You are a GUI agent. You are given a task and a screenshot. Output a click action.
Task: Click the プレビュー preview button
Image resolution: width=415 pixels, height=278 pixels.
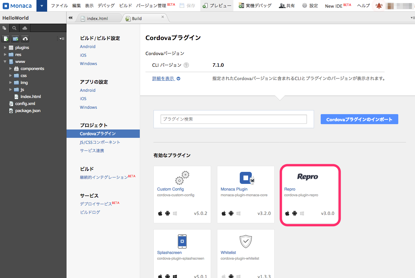217,6
